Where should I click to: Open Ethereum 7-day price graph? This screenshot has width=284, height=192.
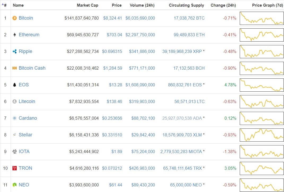click(262, 35)
